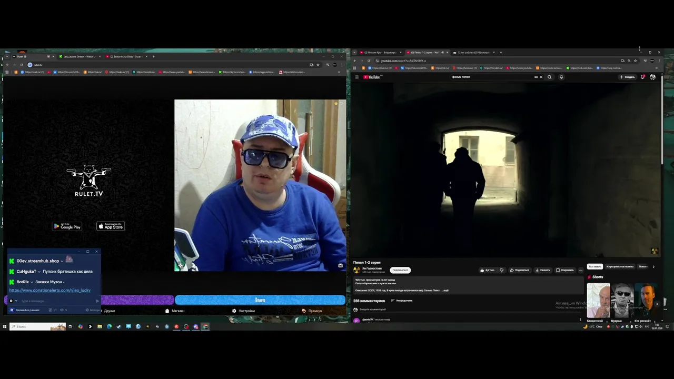Show more bookmarks chevron in YouTube window
Image resolution: width=674 pixels, height=379 pixels.
[x=658, y=68]
